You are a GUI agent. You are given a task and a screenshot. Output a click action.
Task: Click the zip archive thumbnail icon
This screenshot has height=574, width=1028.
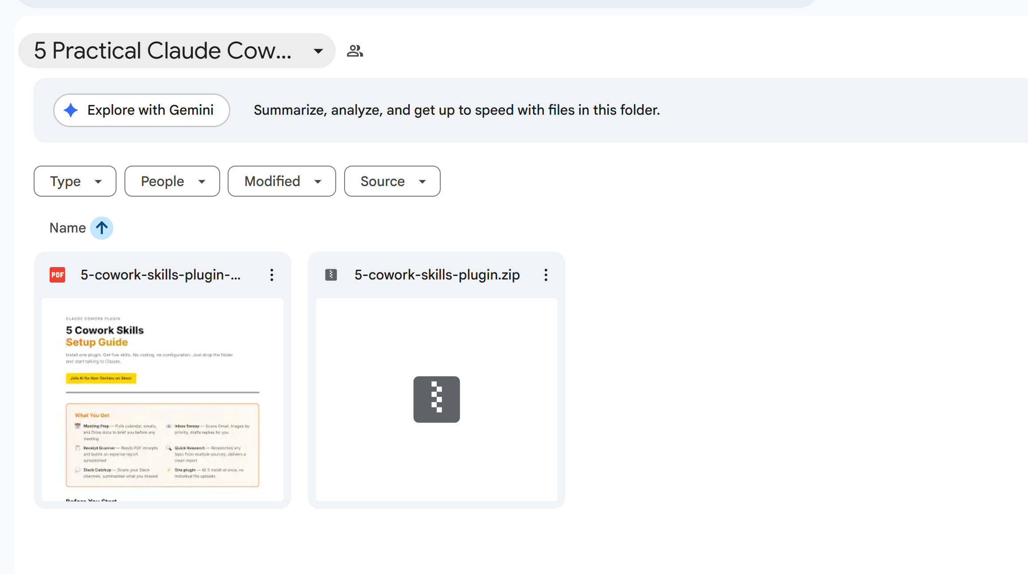tap(436, 399)
